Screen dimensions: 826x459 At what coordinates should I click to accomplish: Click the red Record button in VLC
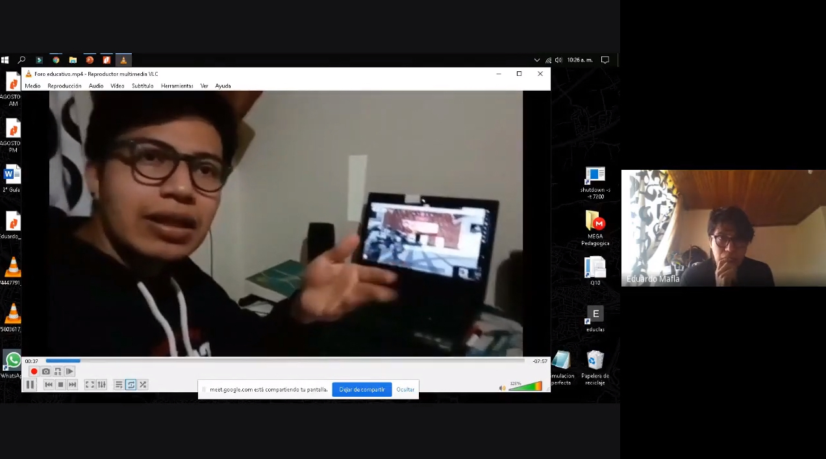[x=34, y=371]
